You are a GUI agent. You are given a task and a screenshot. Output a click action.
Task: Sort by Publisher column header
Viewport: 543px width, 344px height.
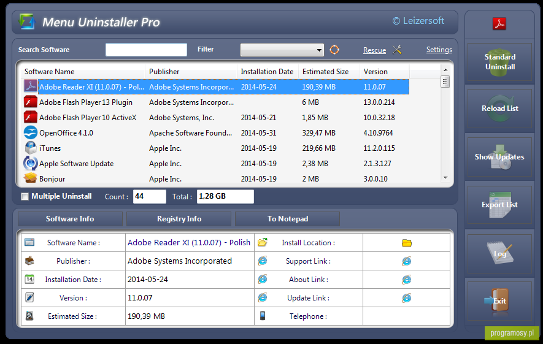point(191,72)
